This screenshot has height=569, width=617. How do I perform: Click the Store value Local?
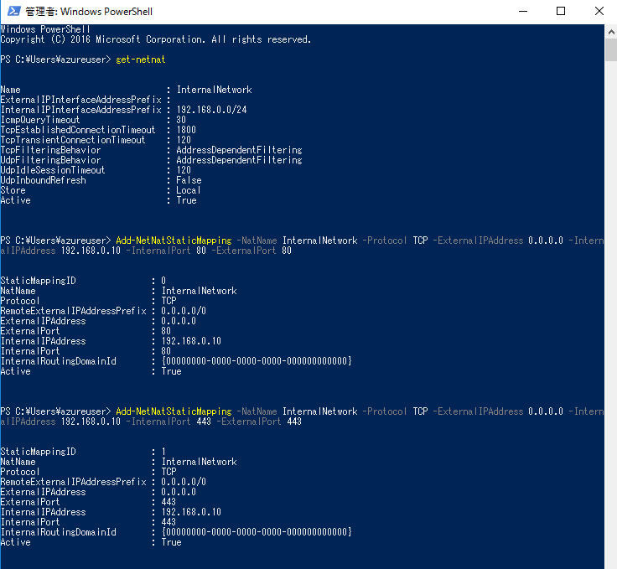click(x=189, y=190)
